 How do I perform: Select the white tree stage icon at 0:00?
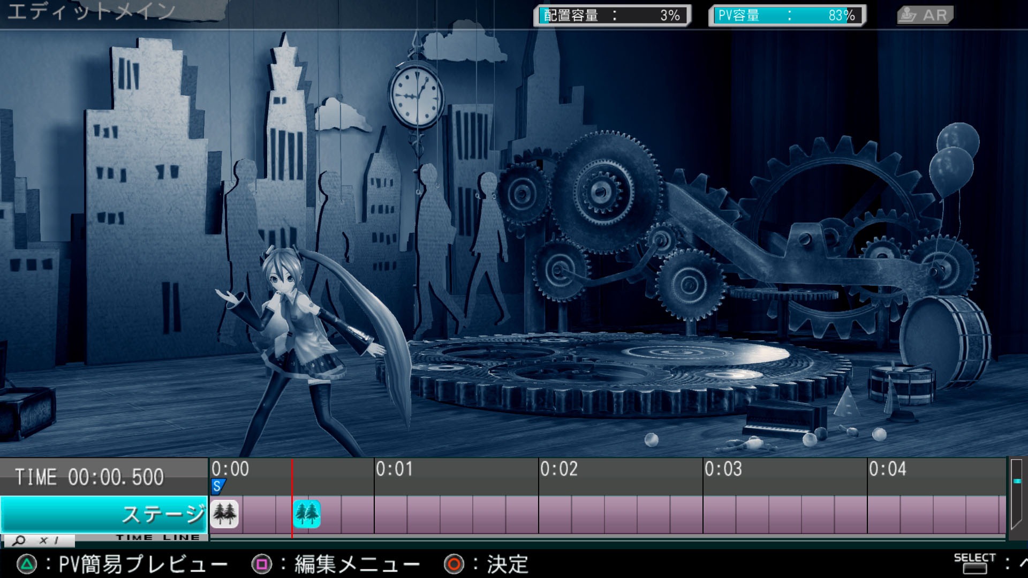[x=224, y=514]
